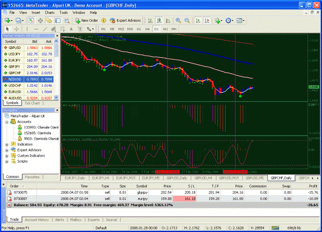
Task: Toggle the Auto Scroll chart icon
Action: pos(198,20)
